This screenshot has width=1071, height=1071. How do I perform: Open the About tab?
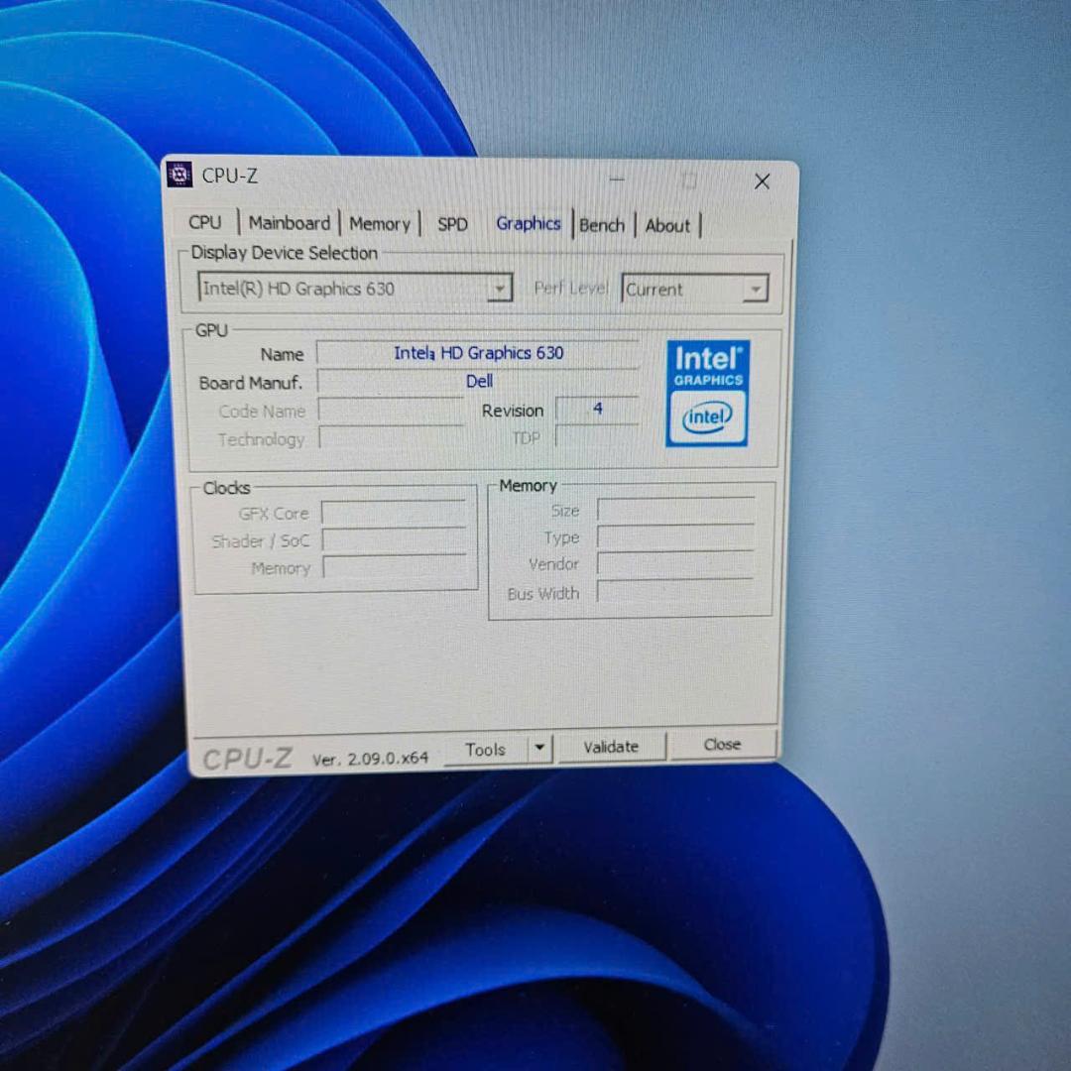(x=667, y=226)
